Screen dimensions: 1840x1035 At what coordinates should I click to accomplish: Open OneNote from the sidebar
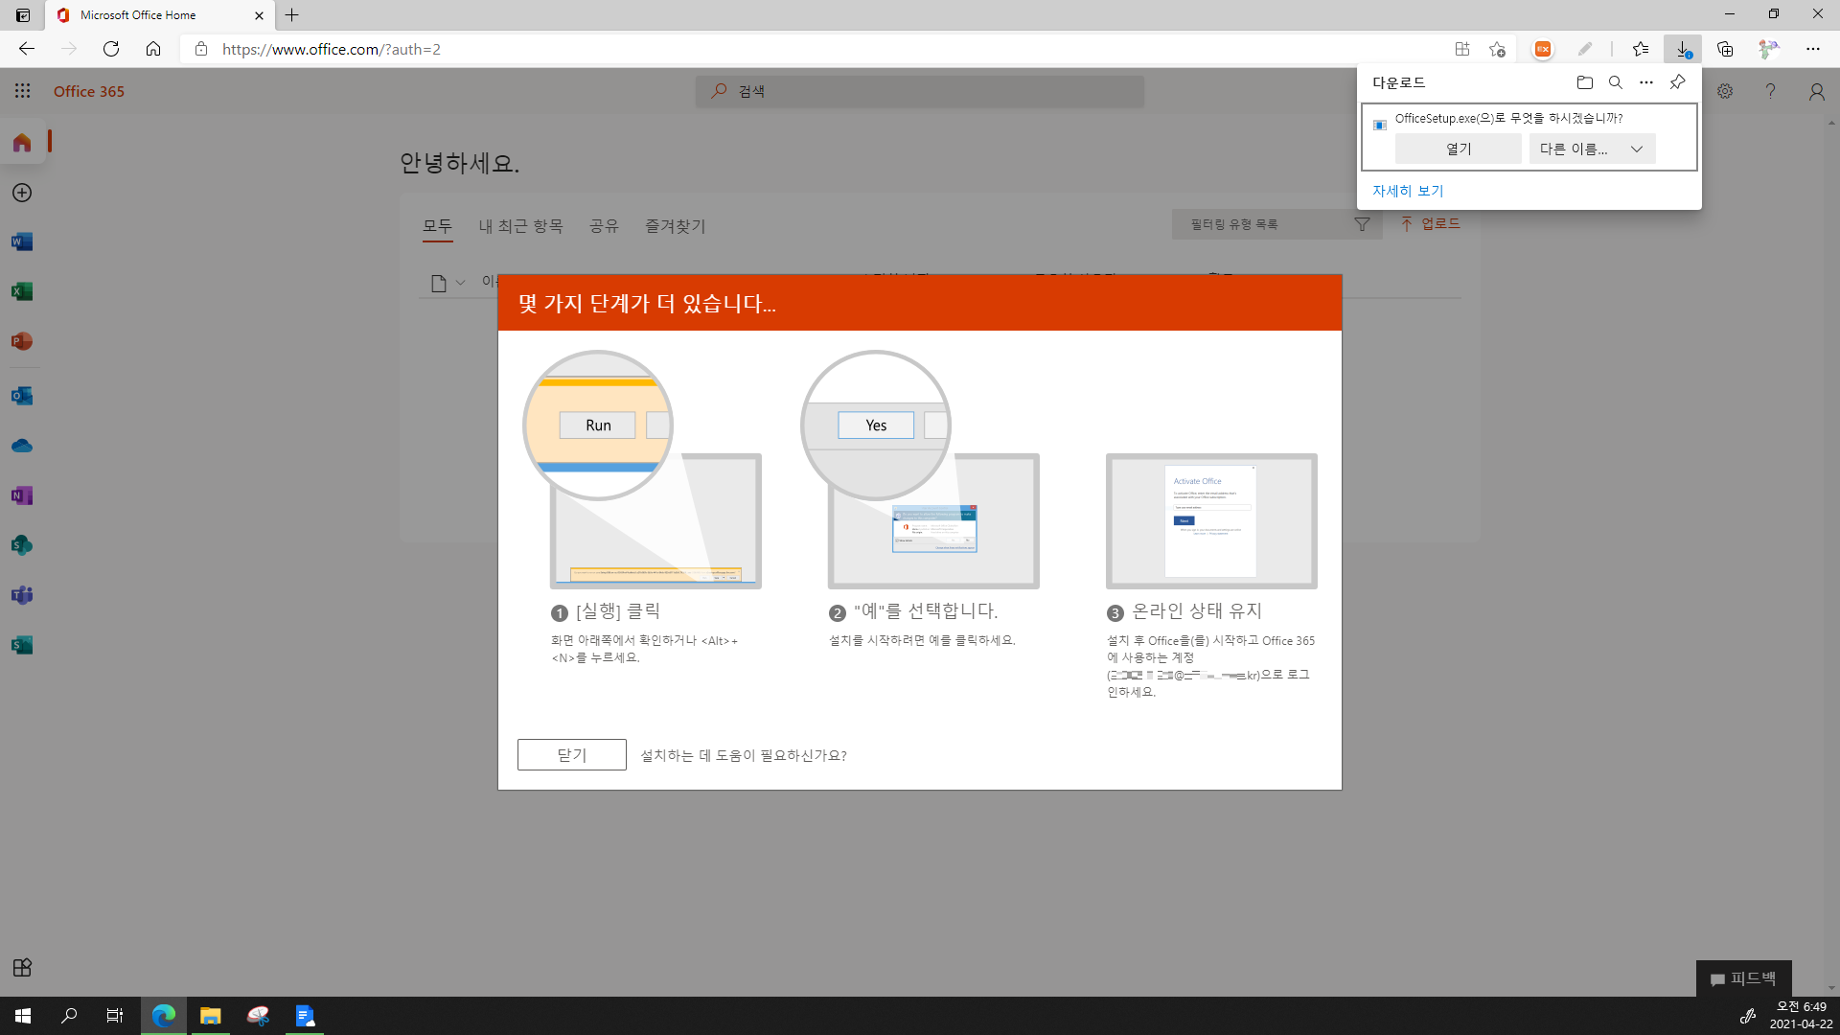coord(22,495)
